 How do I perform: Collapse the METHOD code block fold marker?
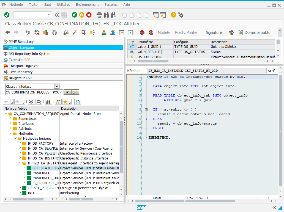[x=146, y=77]
